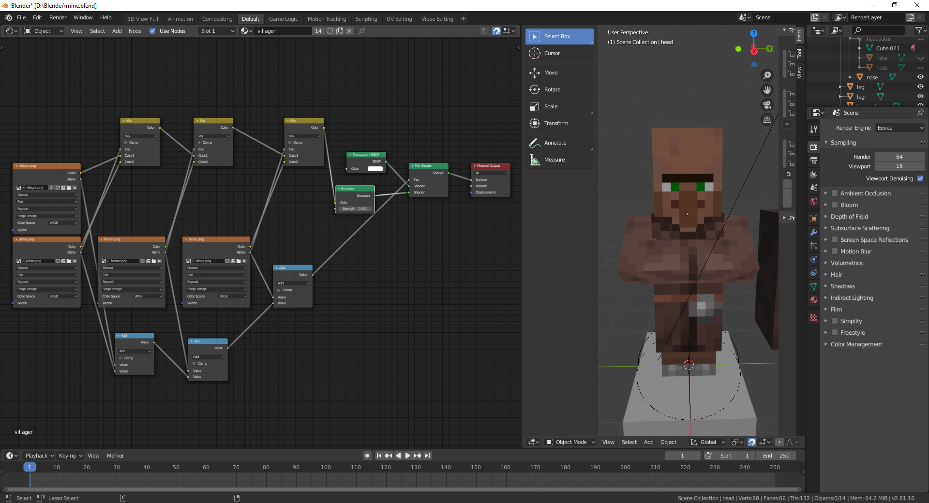Enable the Bloom checkbox
This screenshot has height=503, width=929.
835,205
